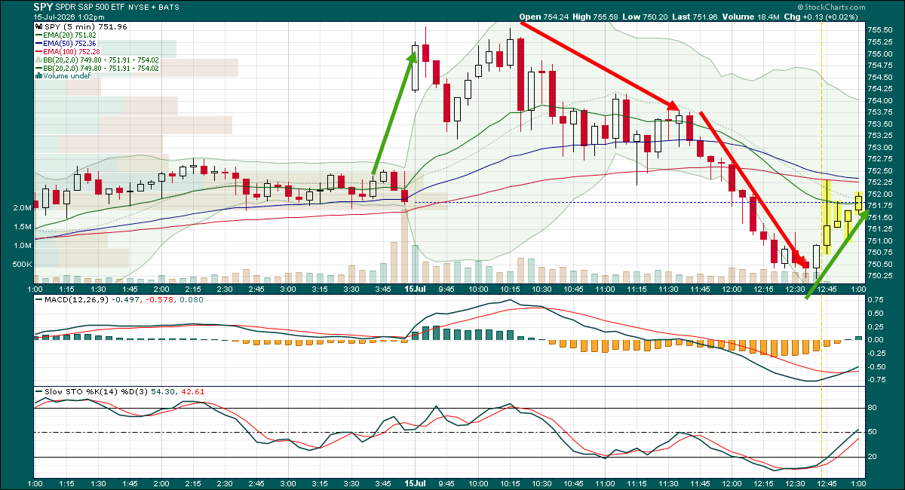
Task: Click the Volume undef legend text
Action: (67, 76)
